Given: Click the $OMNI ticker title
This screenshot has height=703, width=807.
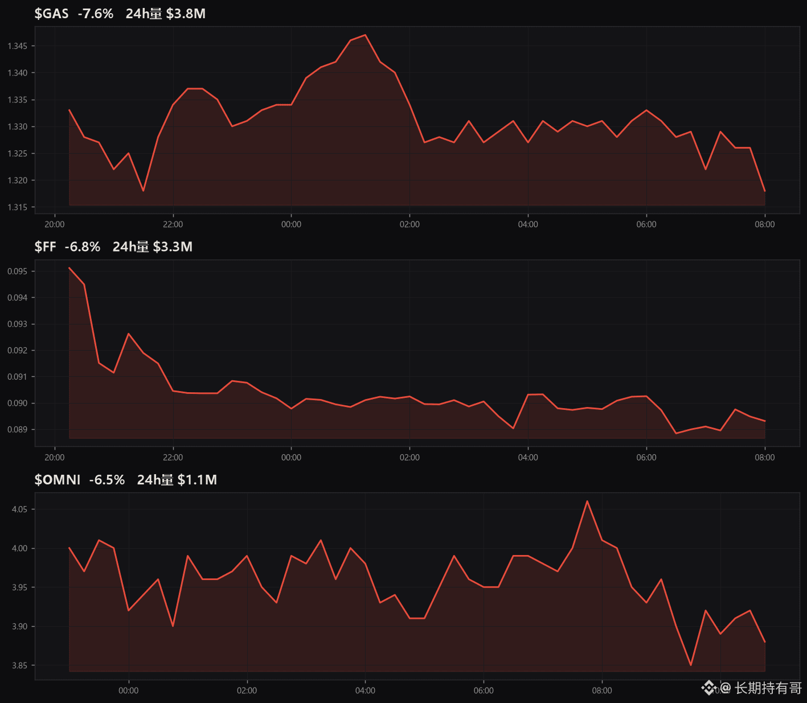Looking at the screenshot, I should click(58, 480).
